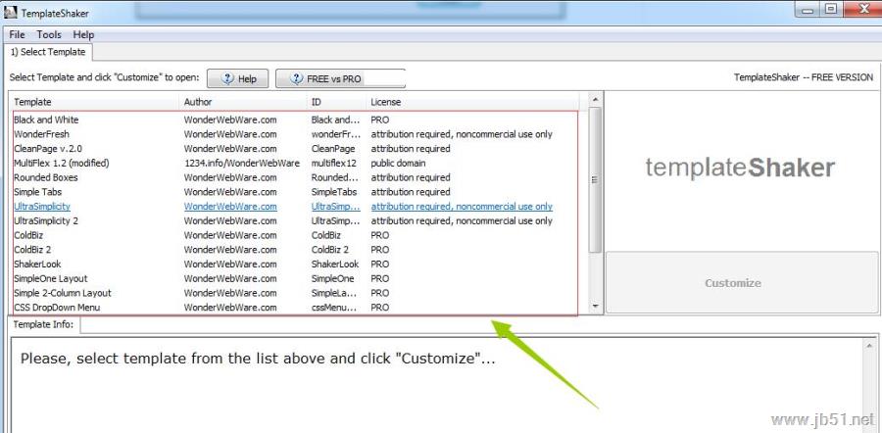The image size is (882, 433).
Task: Switch to the 1) Select Template tab
Action: [48, 52]
